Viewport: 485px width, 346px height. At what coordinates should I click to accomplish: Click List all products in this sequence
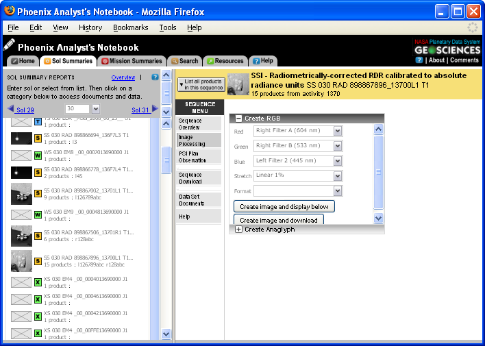(x=201, y=84)
